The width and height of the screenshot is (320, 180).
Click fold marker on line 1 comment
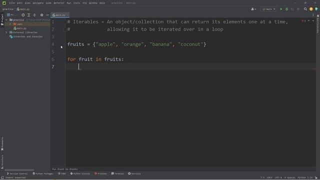tap(65, 22)
